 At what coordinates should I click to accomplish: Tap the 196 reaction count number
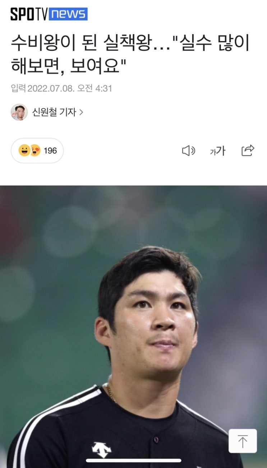(x=50, y=151)
